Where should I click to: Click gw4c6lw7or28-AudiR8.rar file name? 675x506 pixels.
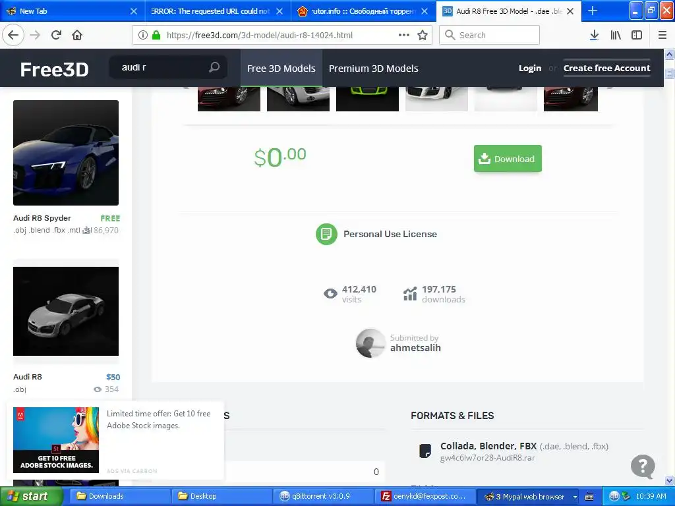tap(487, 458)
